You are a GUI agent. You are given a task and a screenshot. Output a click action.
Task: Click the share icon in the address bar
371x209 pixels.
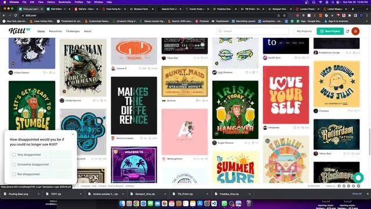click(278, 16)
